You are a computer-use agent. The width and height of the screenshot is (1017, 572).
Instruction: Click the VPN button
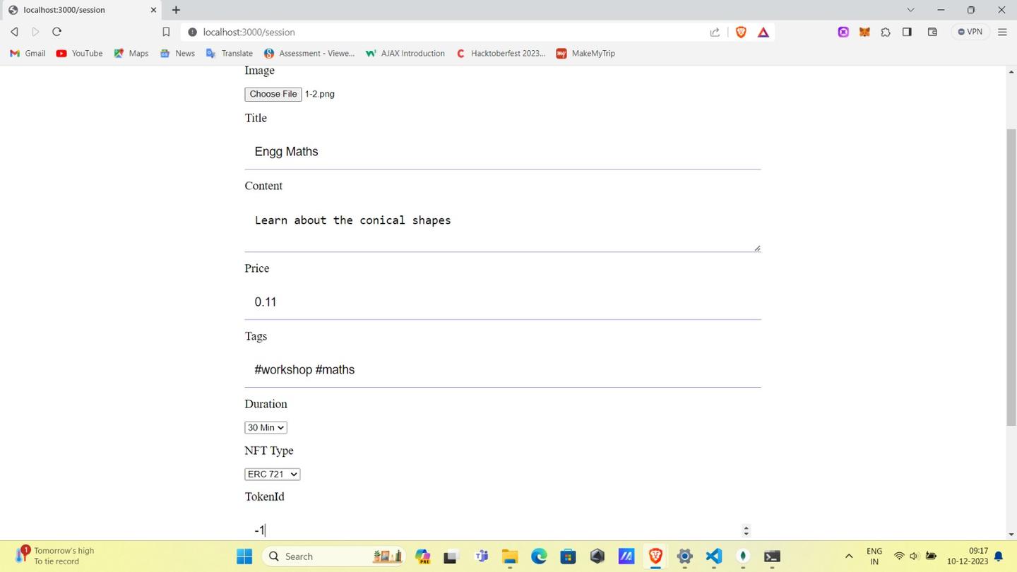pyautogui.click(x=970, y=32)
